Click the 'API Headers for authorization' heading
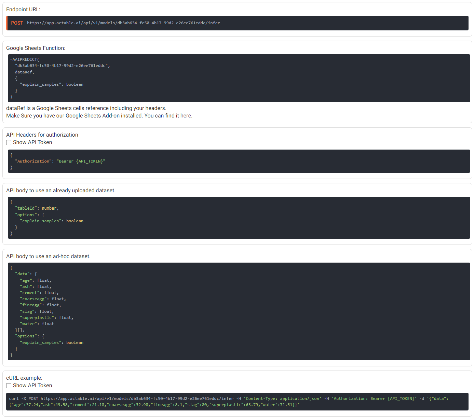 (42, 135)
